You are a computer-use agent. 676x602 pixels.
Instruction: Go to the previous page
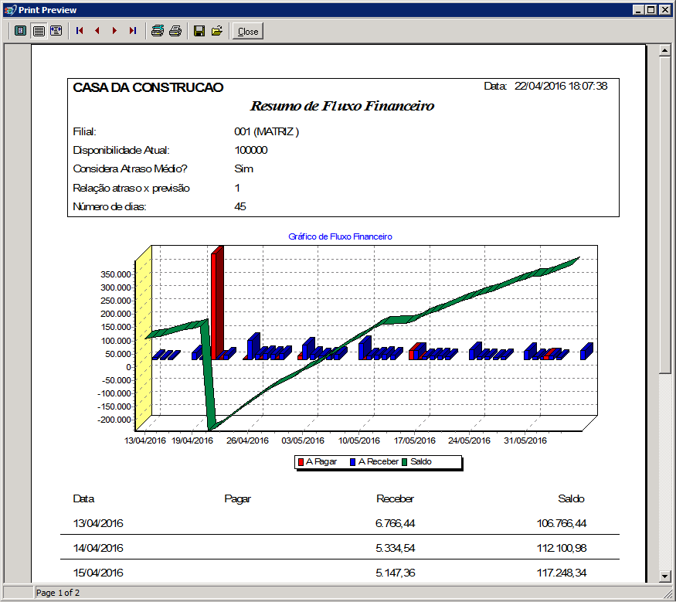(x=97, y=31)
